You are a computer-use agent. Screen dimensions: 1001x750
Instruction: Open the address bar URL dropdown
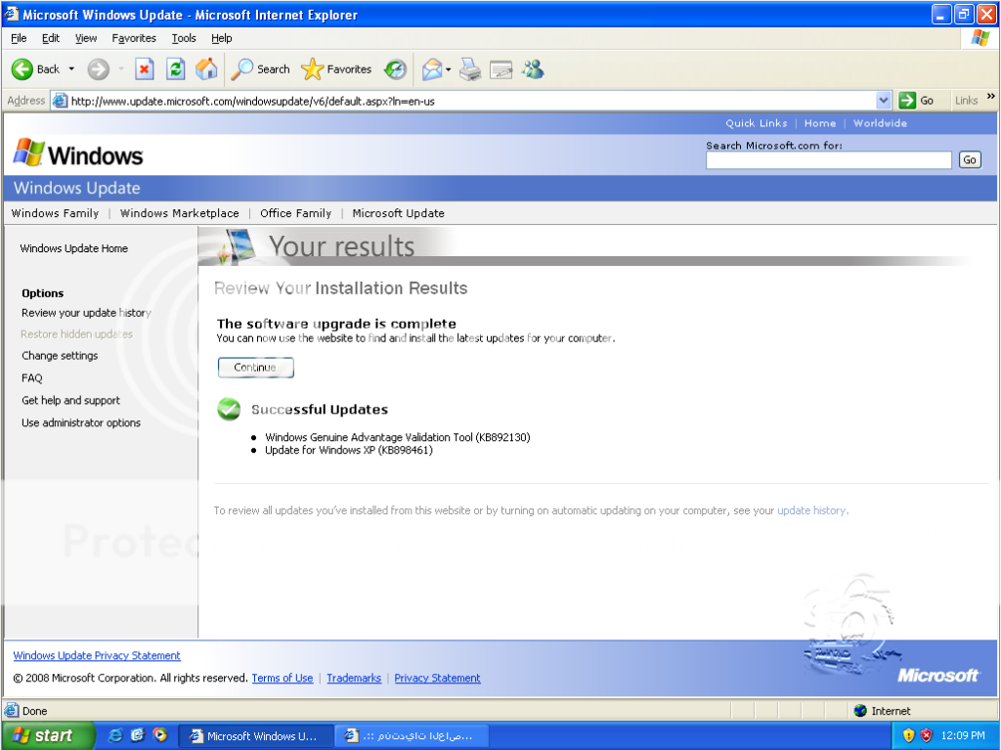[883, 101]
